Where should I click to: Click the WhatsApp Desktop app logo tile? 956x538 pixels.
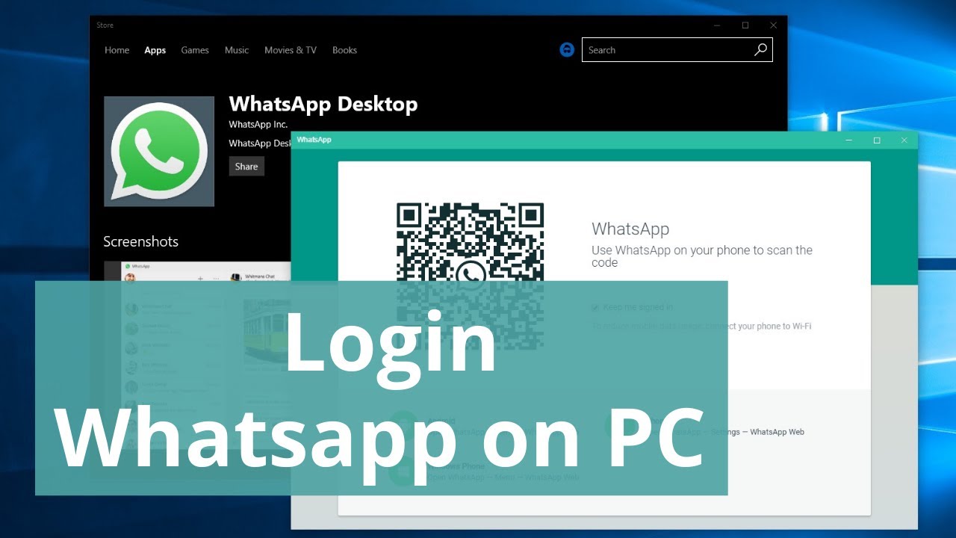[x=159, y=152]
